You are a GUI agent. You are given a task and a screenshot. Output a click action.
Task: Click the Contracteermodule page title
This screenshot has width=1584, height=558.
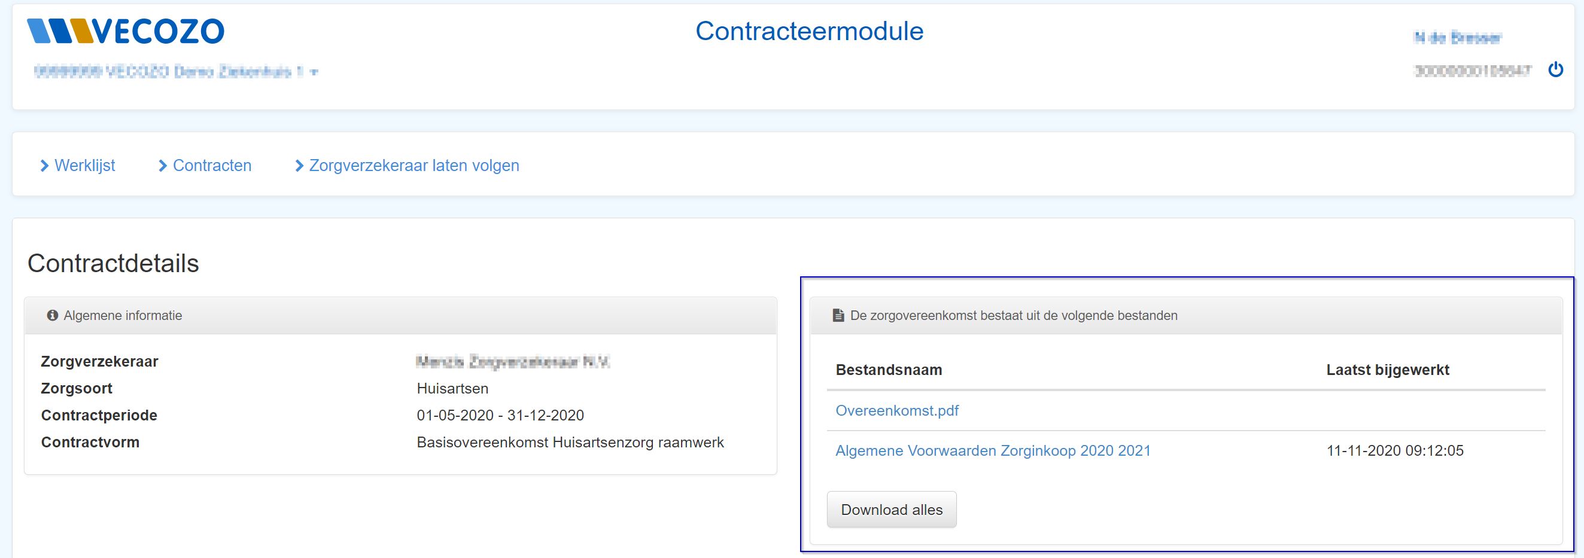coord(809,31)
